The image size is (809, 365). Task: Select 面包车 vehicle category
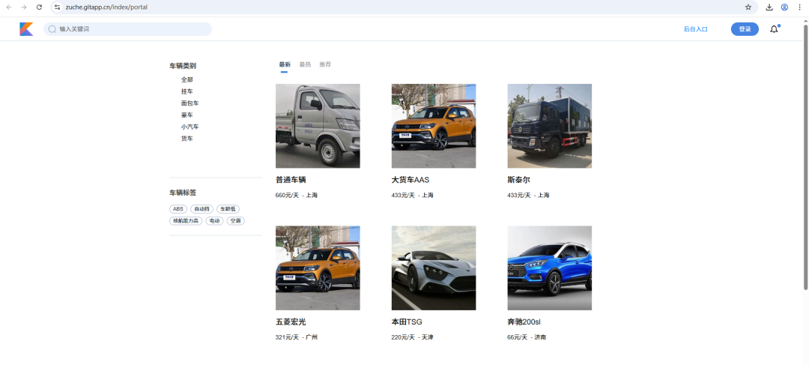click(x=190, y=103)
